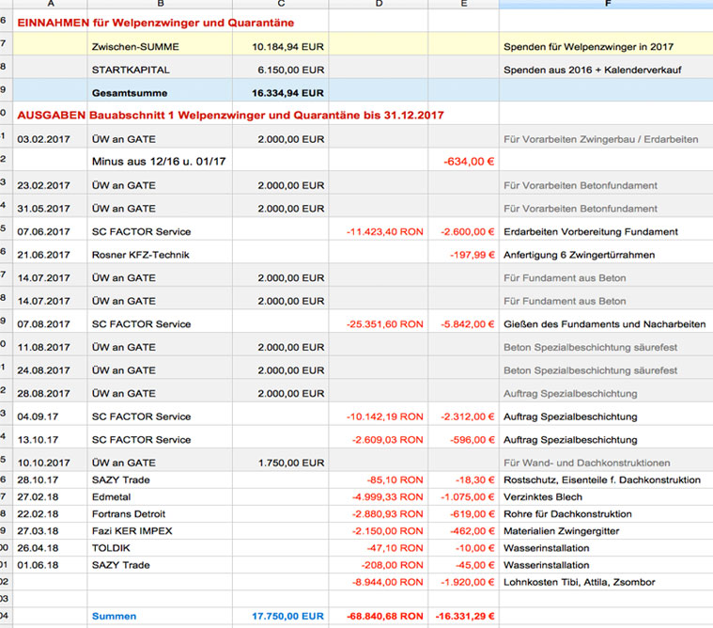
Task: Click the date cell 24.08.2017
Action: tap(50, 368)
